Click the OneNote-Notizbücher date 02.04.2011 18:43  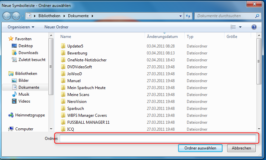[161, 60]
